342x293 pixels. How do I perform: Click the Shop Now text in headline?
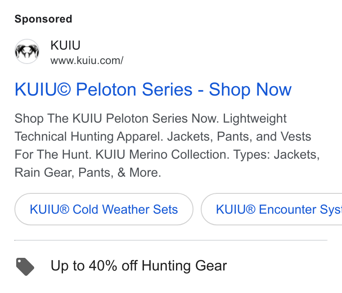250,89
